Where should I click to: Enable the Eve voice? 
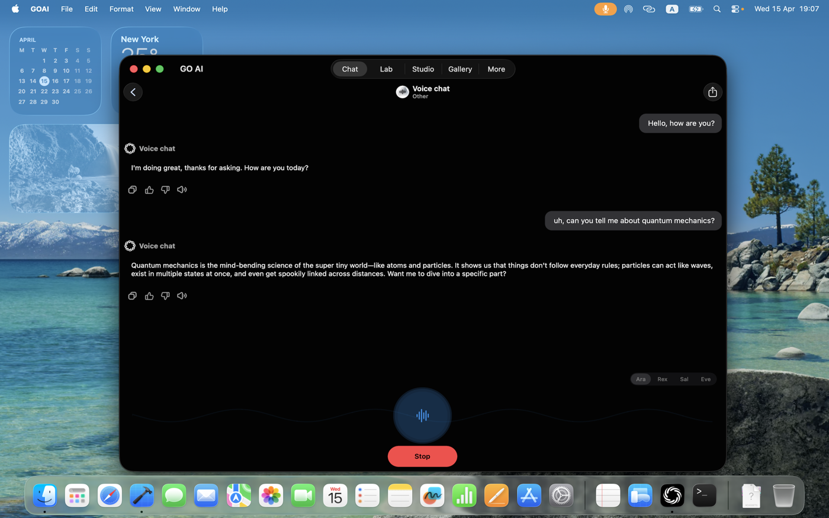[705, 379]
